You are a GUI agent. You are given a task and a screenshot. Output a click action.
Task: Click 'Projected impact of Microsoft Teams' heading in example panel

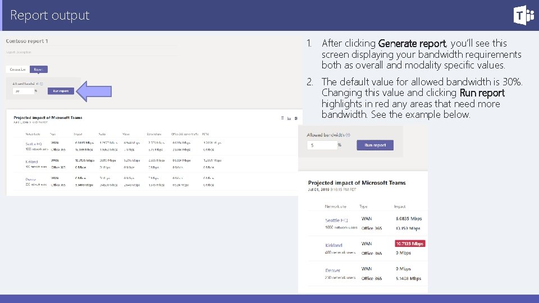coord(357,183)
